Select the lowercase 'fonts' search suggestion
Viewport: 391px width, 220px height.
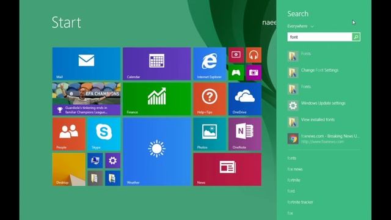point(292,158)
